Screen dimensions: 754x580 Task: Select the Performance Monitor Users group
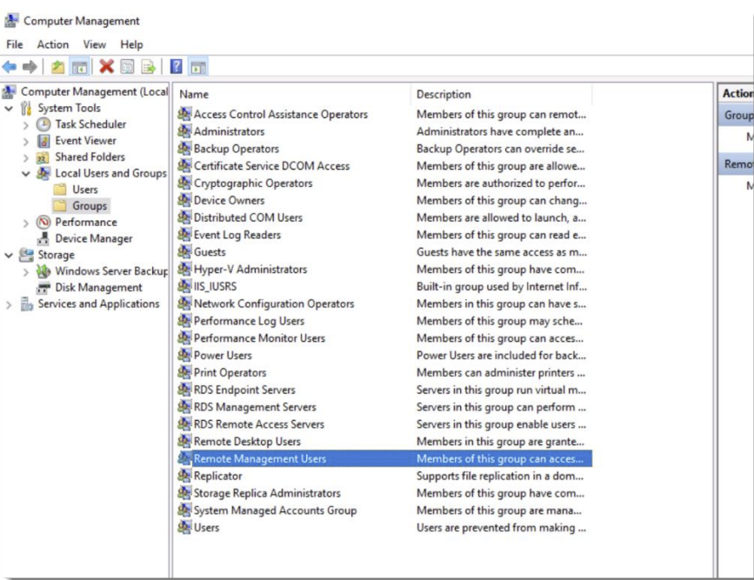pos(259,338)
